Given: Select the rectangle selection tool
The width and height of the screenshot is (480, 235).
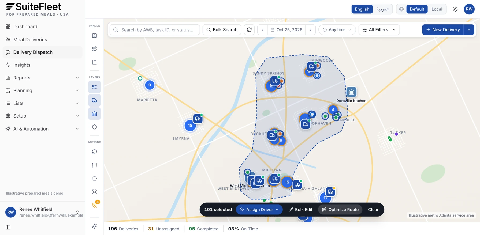Looking at the screenshot, I should (94, 165).
